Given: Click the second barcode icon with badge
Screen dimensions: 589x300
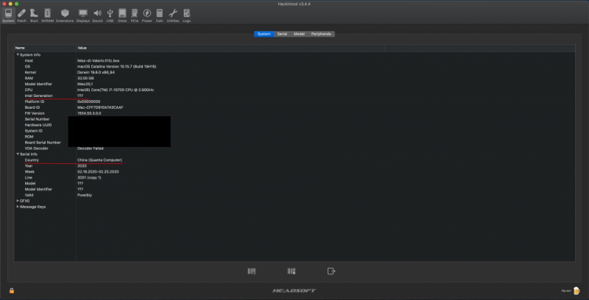Looking at the screenshot, I should pos(292,271).
